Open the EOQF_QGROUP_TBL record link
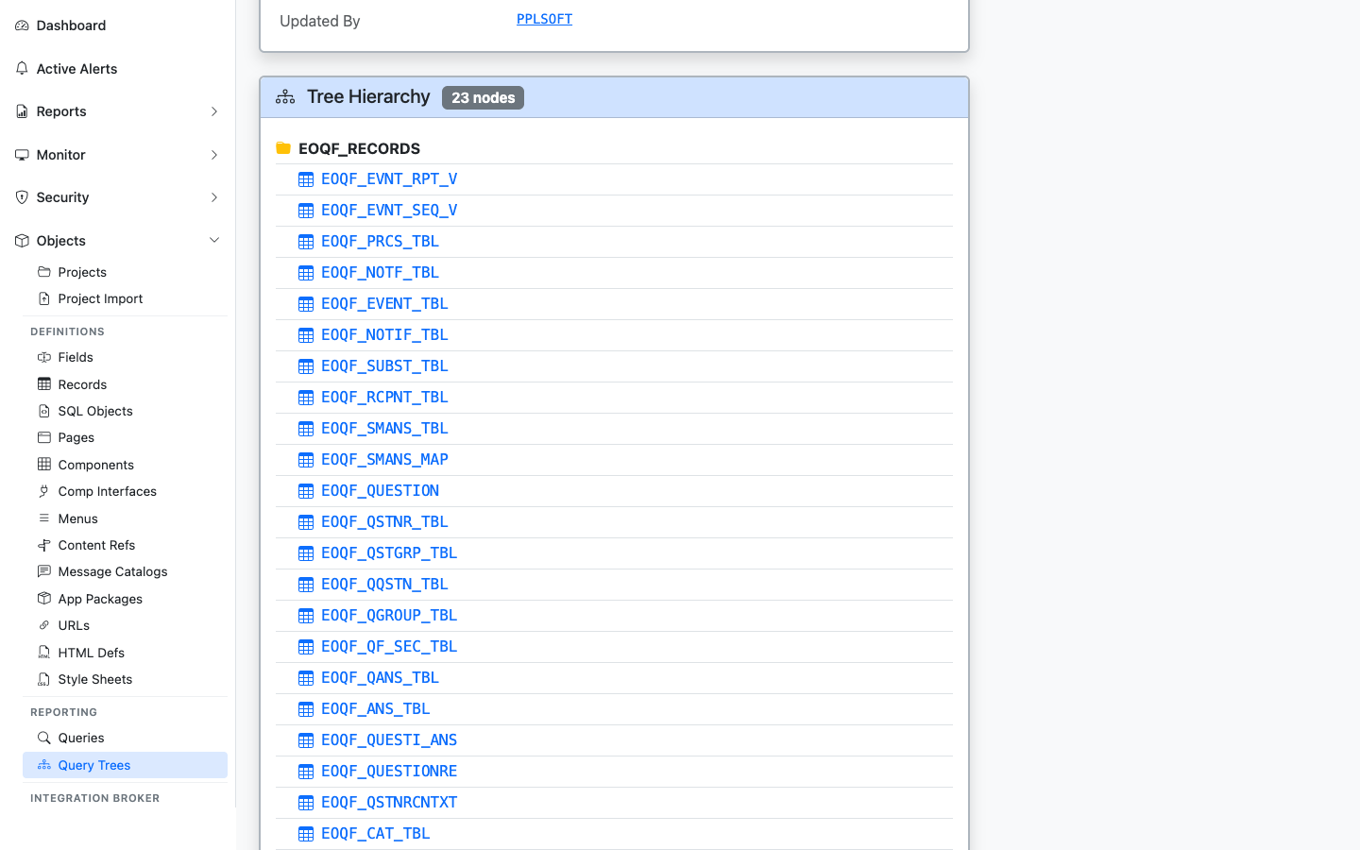 [x=389, y=615]
